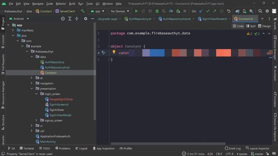Toggle the Device Manager right sidebar

[x=275, y=48]
